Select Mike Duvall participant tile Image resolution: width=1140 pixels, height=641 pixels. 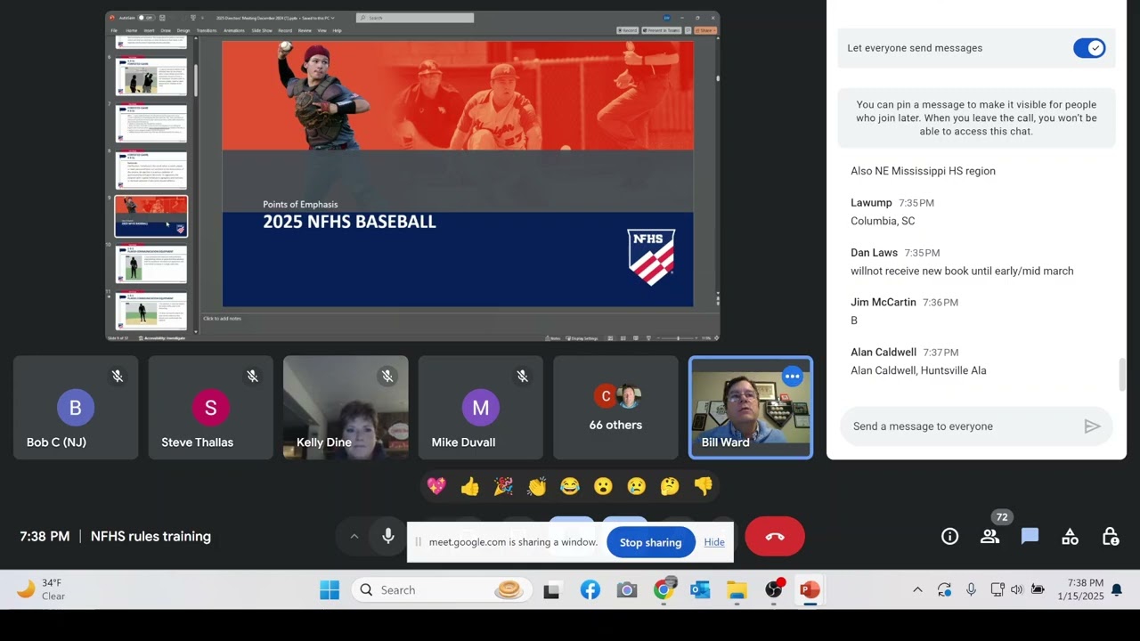tap(481, 408)
